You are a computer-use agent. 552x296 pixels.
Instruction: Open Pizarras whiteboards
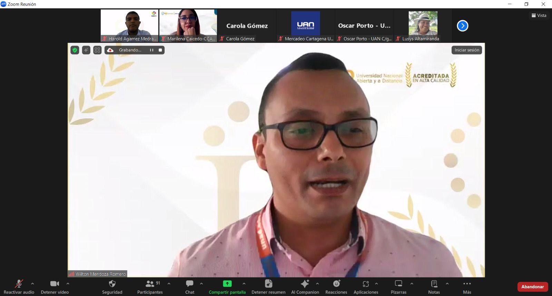[x=398, y=284]
